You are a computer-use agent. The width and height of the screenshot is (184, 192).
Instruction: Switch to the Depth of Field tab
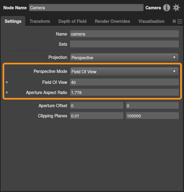pyautogui.click(x=72, y=21)
